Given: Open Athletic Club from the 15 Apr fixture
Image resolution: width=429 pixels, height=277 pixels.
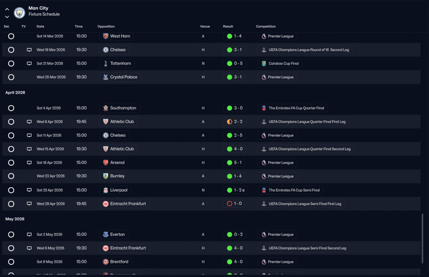Looking at the screenshot, I should pos(118,149).
